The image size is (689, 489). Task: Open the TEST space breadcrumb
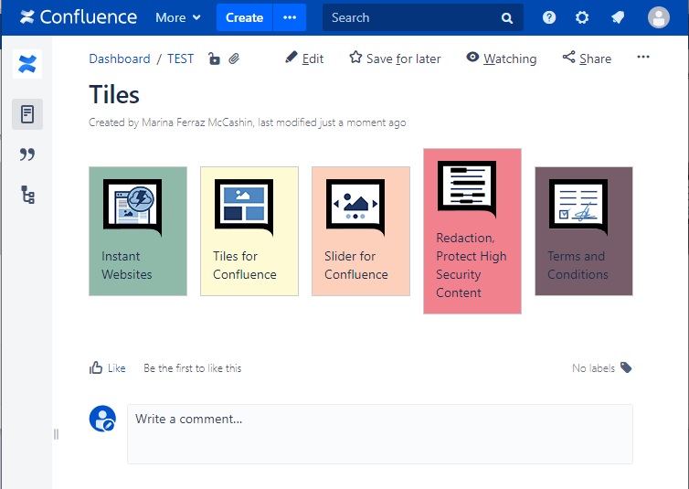click(x=180, y=58)
